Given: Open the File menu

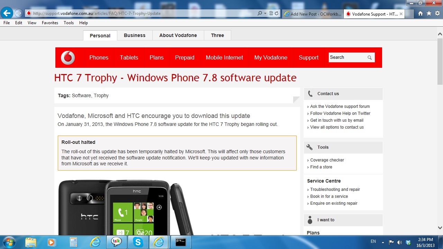Looking at the screenshot, I should pyautogui.click(x=7, y=23).
